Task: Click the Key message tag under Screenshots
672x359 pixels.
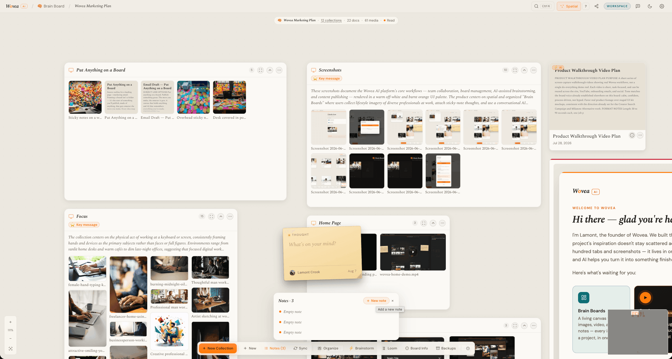Action: 326,78
